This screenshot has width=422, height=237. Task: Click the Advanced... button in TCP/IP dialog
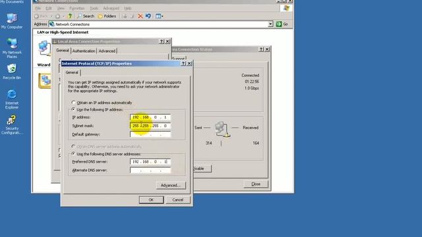pyautogui.click(x=171, y=186)
